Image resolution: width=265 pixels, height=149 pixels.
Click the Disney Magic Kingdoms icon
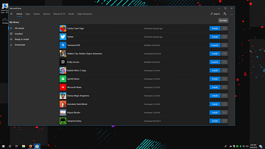click(x=63, y=96)
